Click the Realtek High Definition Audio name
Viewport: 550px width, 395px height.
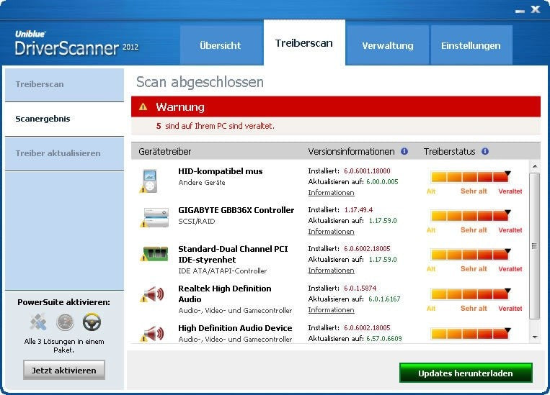[224, 294]
